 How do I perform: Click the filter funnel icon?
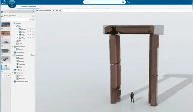(30, 19)
